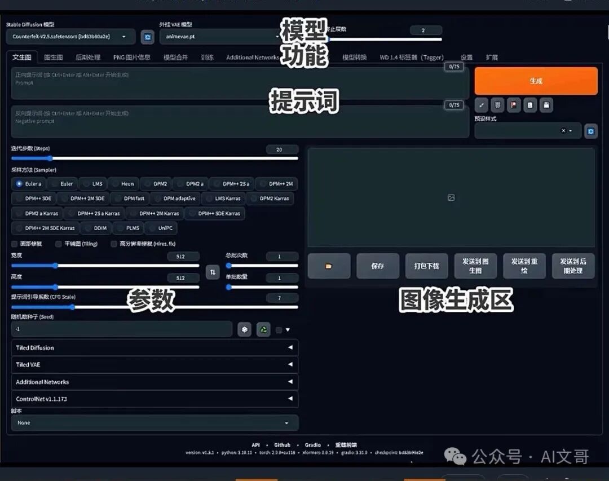This screenshot has height=481, width=609.
Task: Open the folder icon below the image area
Action: click(329, 266)
